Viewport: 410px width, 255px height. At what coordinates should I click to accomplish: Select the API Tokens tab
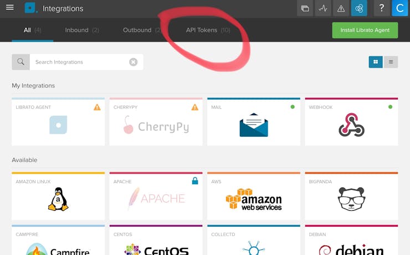(x=208, y=30)
